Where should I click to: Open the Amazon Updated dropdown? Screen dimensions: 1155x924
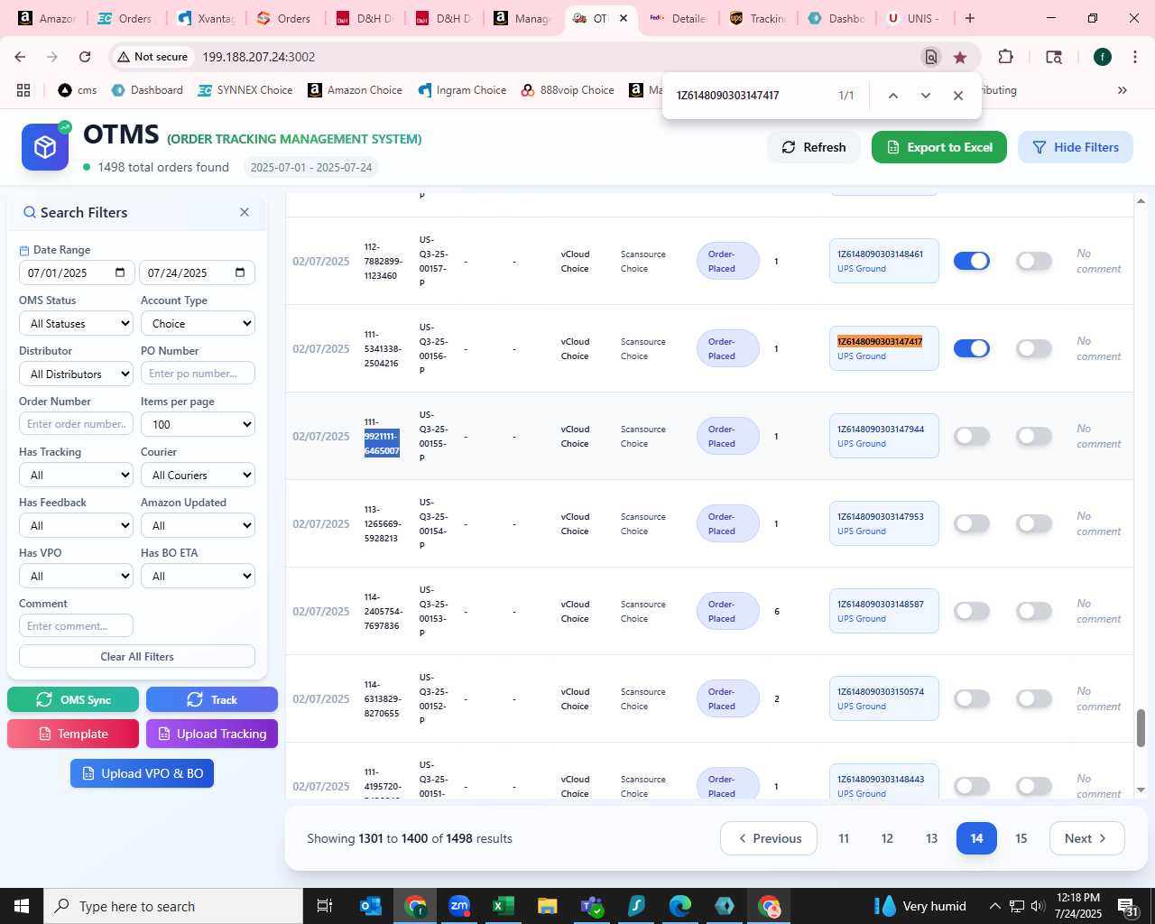pos(198,525)
